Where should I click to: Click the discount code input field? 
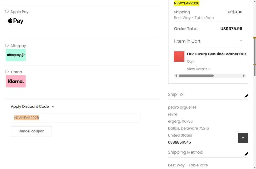(75, 118)
